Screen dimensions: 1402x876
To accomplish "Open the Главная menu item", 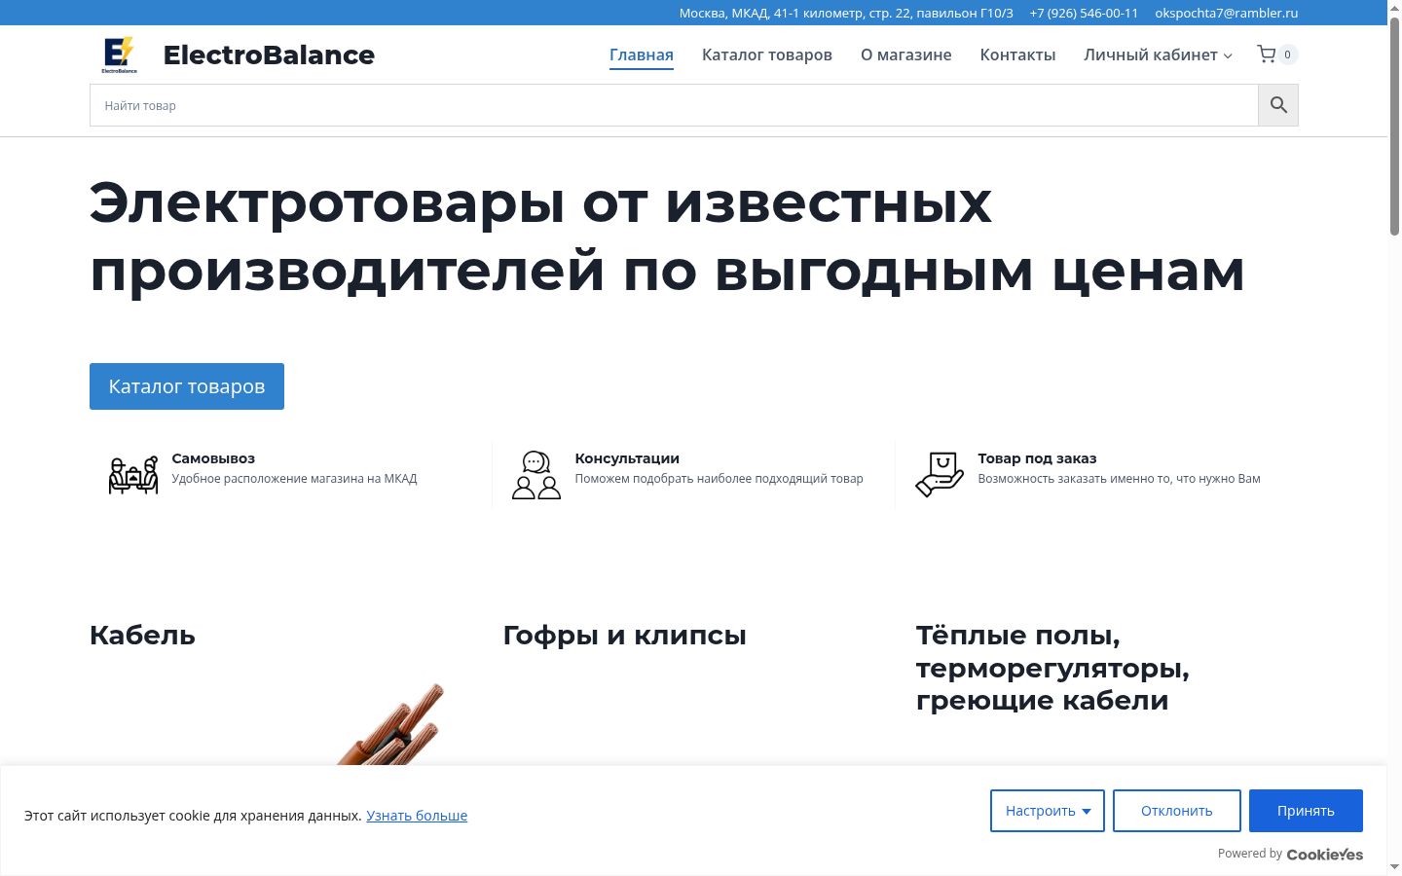I will pyautogui.click(x=642, y=55).
